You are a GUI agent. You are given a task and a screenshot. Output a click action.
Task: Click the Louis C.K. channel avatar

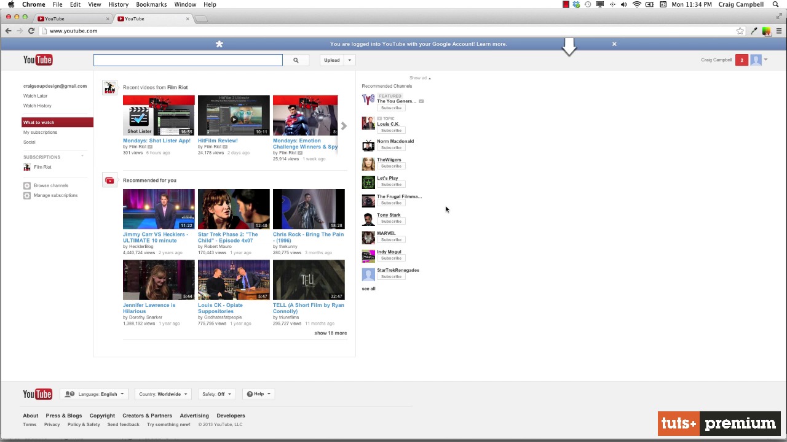click(x=368, y=123)
